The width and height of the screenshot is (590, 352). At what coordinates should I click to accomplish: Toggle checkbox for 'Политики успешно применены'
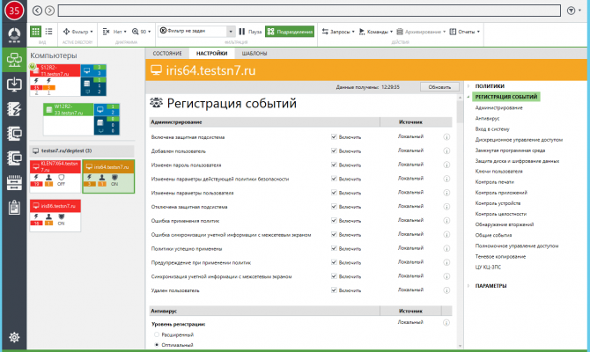[x=334, y=248]
